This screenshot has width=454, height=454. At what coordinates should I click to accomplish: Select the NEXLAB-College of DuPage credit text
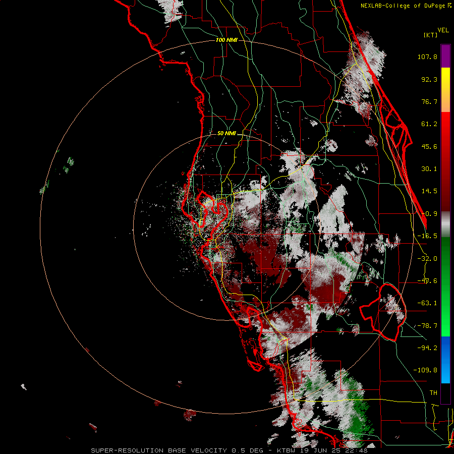(406, 6)
